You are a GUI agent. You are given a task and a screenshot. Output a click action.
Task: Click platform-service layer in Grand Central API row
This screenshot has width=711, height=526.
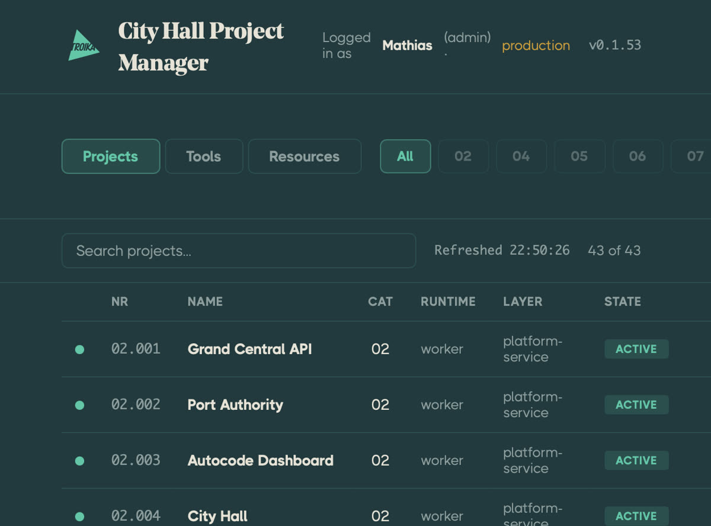pos(533,349)
